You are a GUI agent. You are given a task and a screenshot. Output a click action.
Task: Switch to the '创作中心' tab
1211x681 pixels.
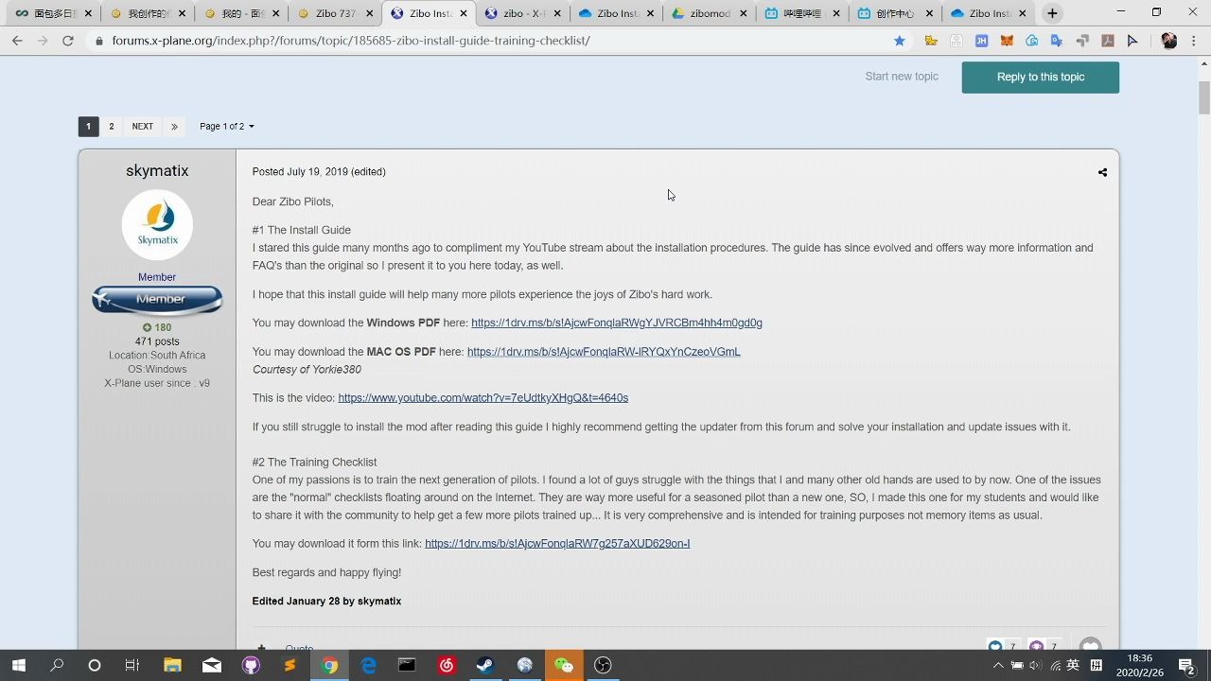(x=894, y=13)
